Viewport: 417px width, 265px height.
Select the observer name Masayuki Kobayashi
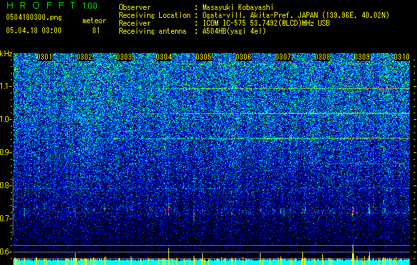tap(238, 7)
